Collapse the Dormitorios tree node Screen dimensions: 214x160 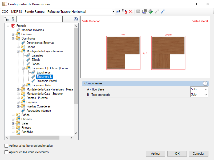pyautogui.click(x=13, y=38)
